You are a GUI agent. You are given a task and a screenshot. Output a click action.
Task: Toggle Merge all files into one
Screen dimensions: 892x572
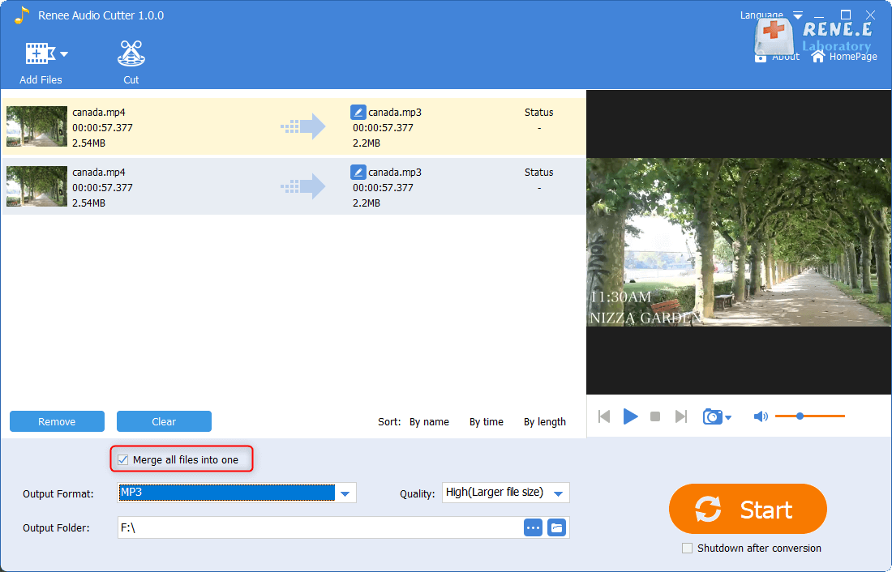tap(123, 459)
